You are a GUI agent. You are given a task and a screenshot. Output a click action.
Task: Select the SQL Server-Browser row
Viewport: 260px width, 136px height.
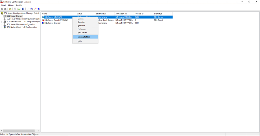pyautogui.click(x=107, y=23)
